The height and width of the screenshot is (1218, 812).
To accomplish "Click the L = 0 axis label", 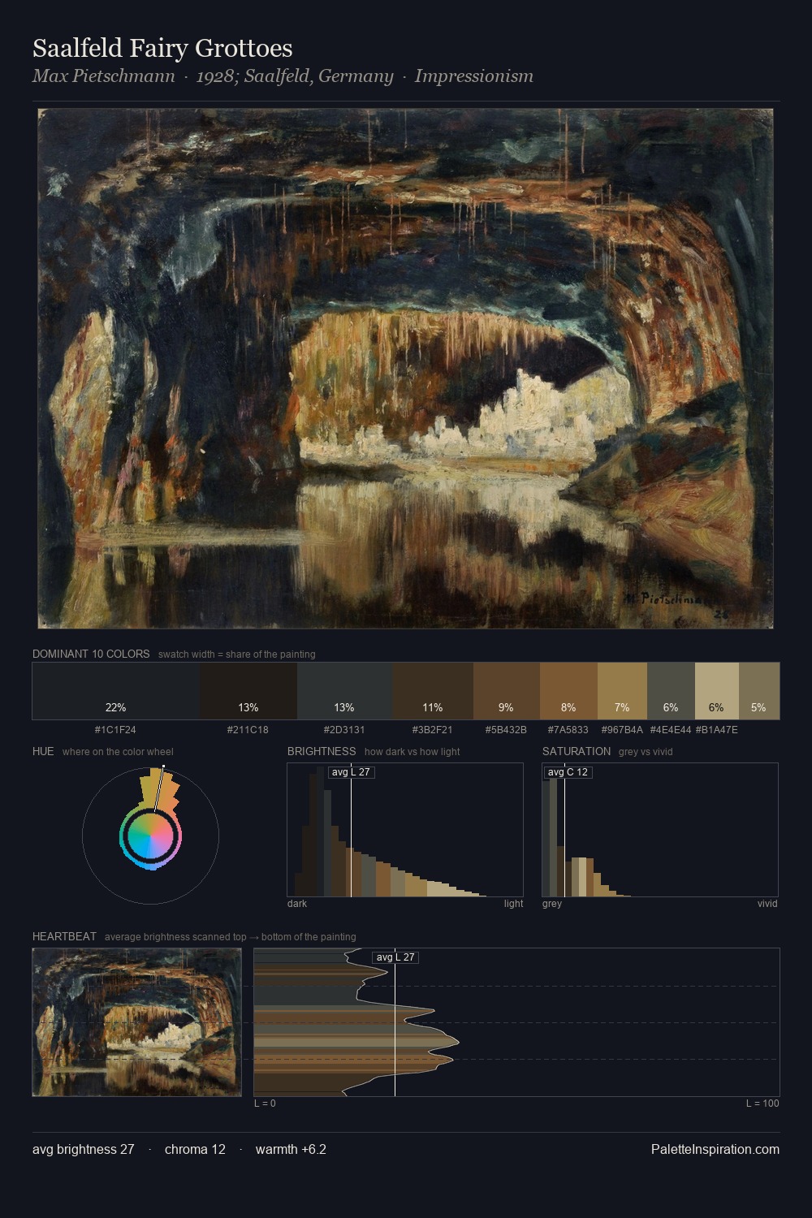I will (266, 1104).
